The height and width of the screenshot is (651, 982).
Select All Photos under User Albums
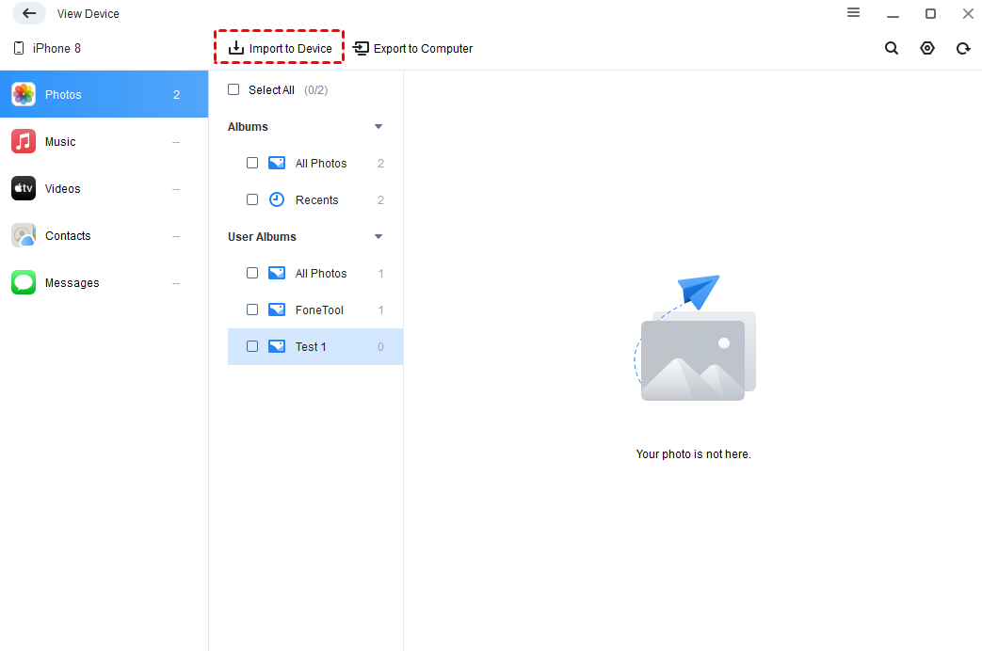320,274
